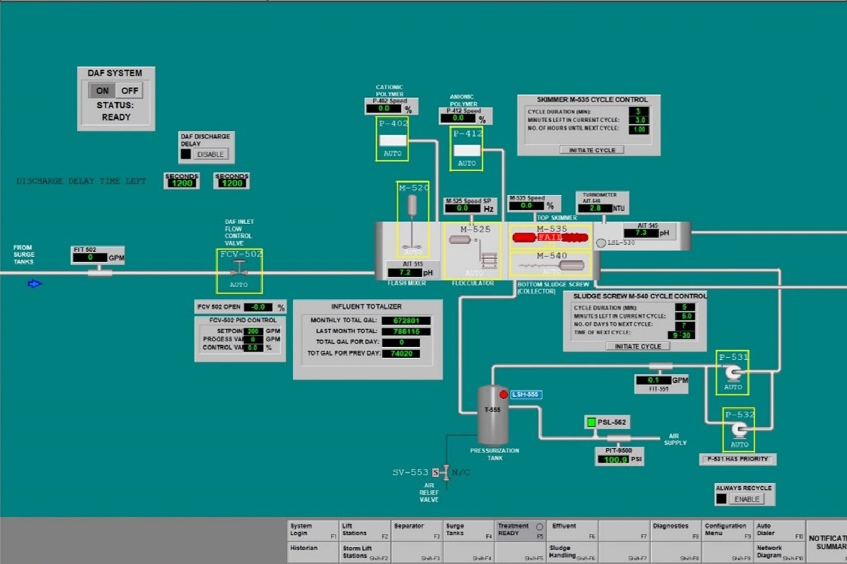The image size is (847, 564).
Task: Adjust the M-525 Speed SP value
Action: 463,208
